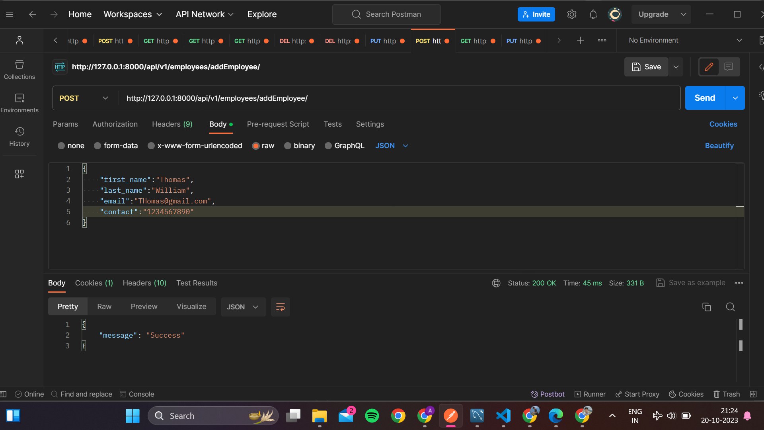Viewport: 764px width, 430px height.
Task: Open the POST method dropdown
Action: click(x=84, y=98)
